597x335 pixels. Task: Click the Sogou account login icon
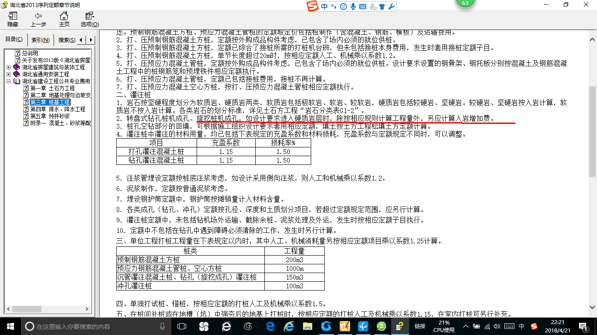pyautogui.click(x=373, y=7)
